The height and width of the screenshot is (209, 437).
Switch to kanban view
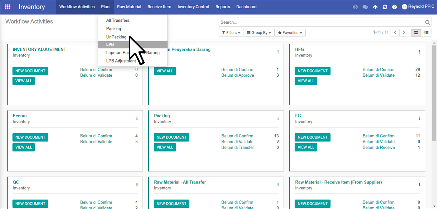tap(416, 33)
